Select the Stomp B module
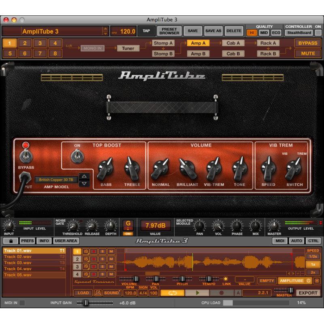Screen dimensions: 324x324 click(x=163, y=54)
